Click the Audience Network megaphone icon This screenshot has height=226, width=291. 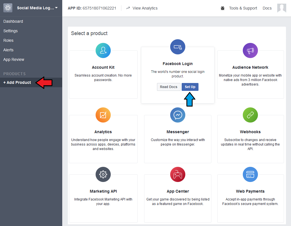tap(250, 50)
